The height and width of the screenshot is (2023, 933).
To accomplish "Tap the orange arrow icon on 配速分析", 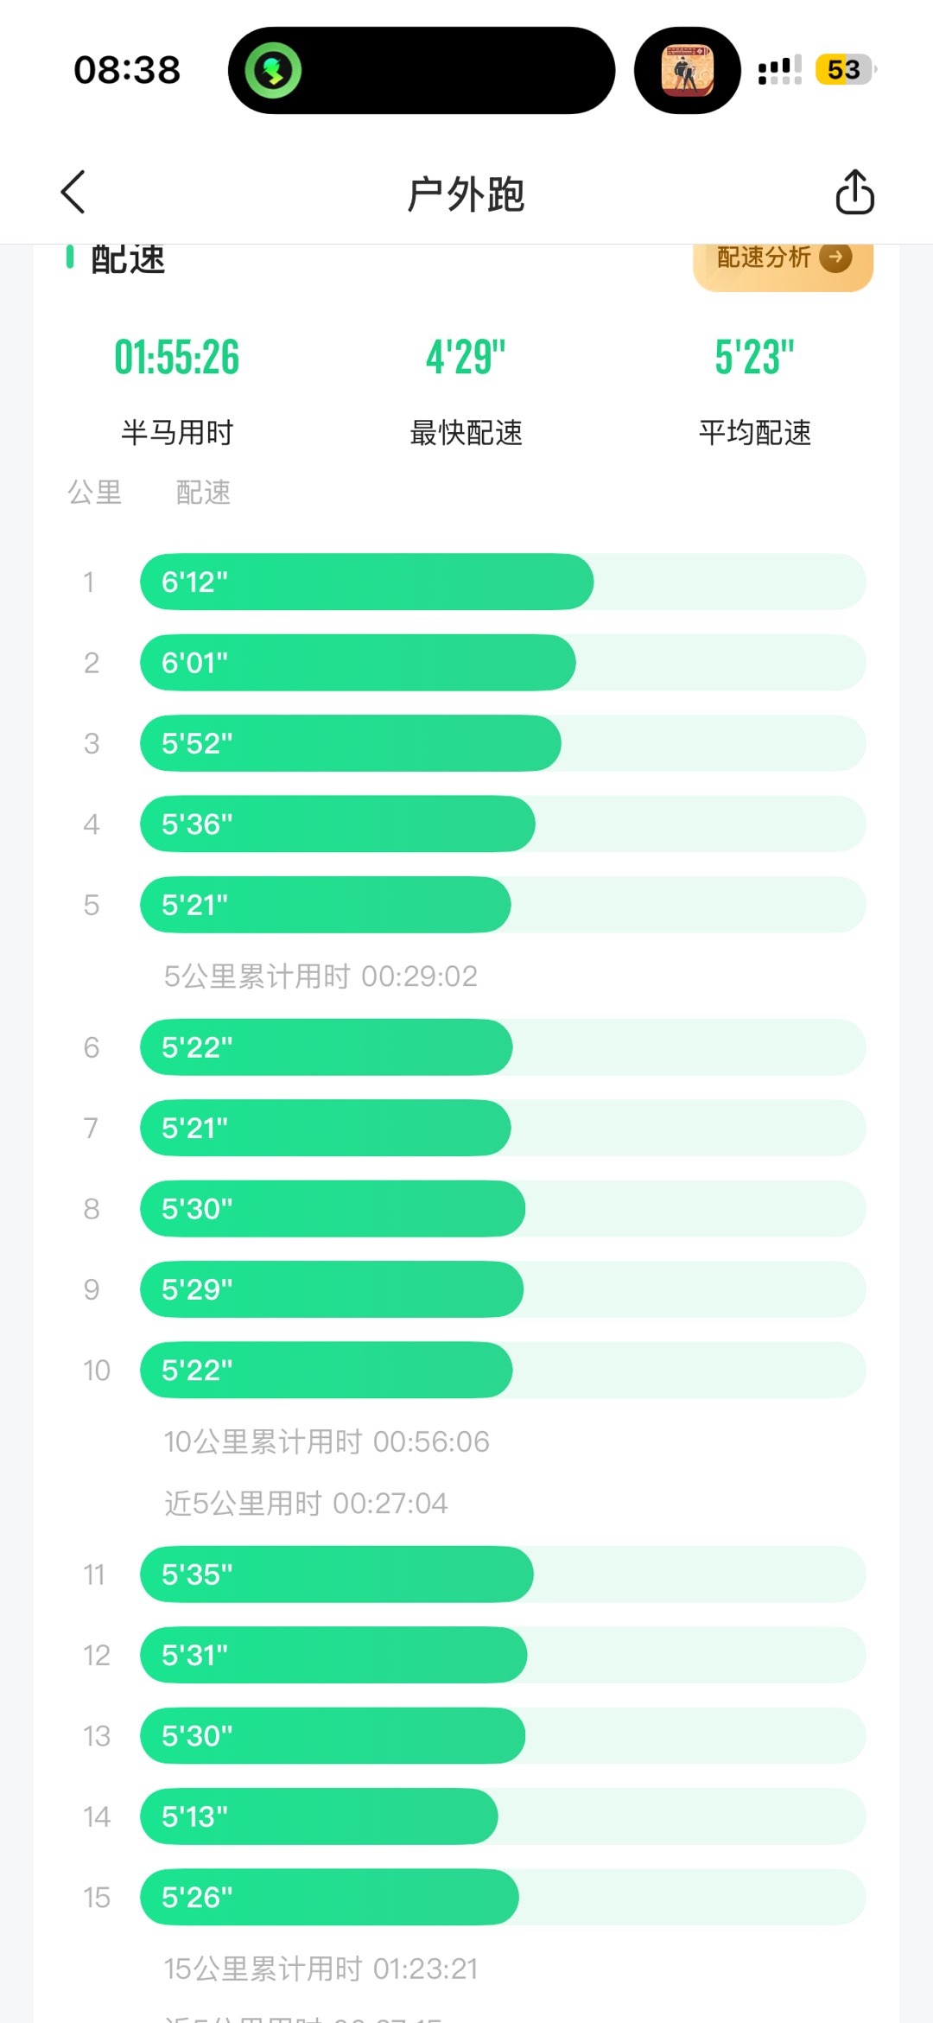I will pos(835,257).
